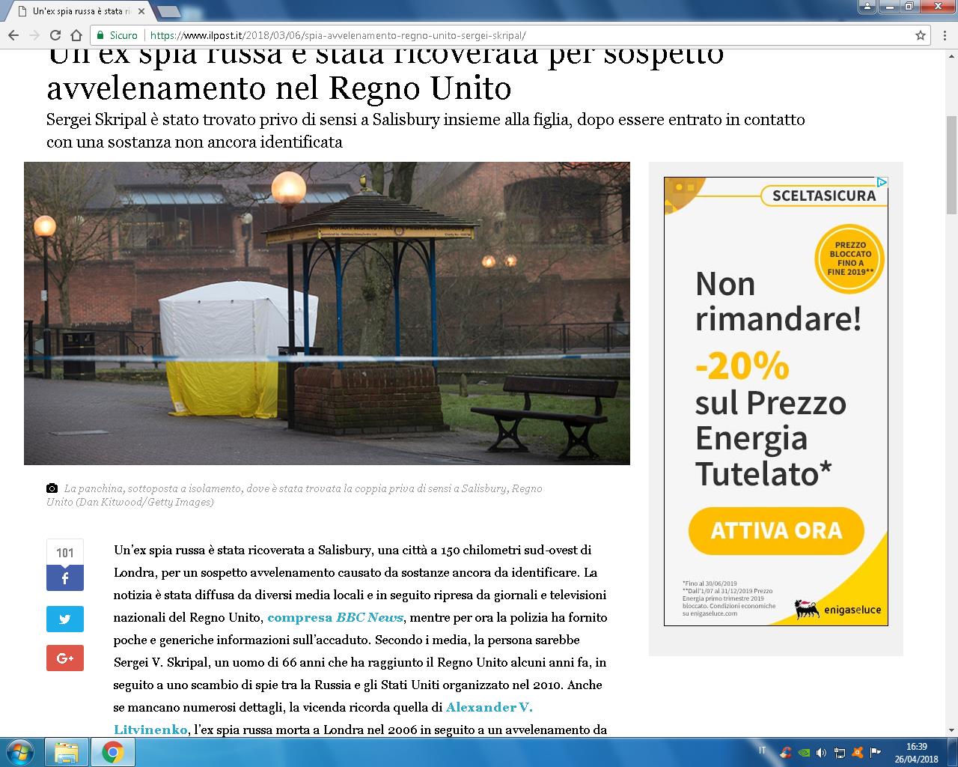This screenshot has height=767, width=958.
Task: Open the Chrome three-dot menu
Action: 945,34
